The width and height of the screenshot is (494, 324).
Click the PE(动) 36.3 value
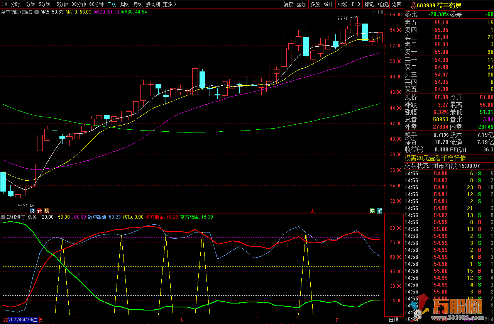[488, 149]
